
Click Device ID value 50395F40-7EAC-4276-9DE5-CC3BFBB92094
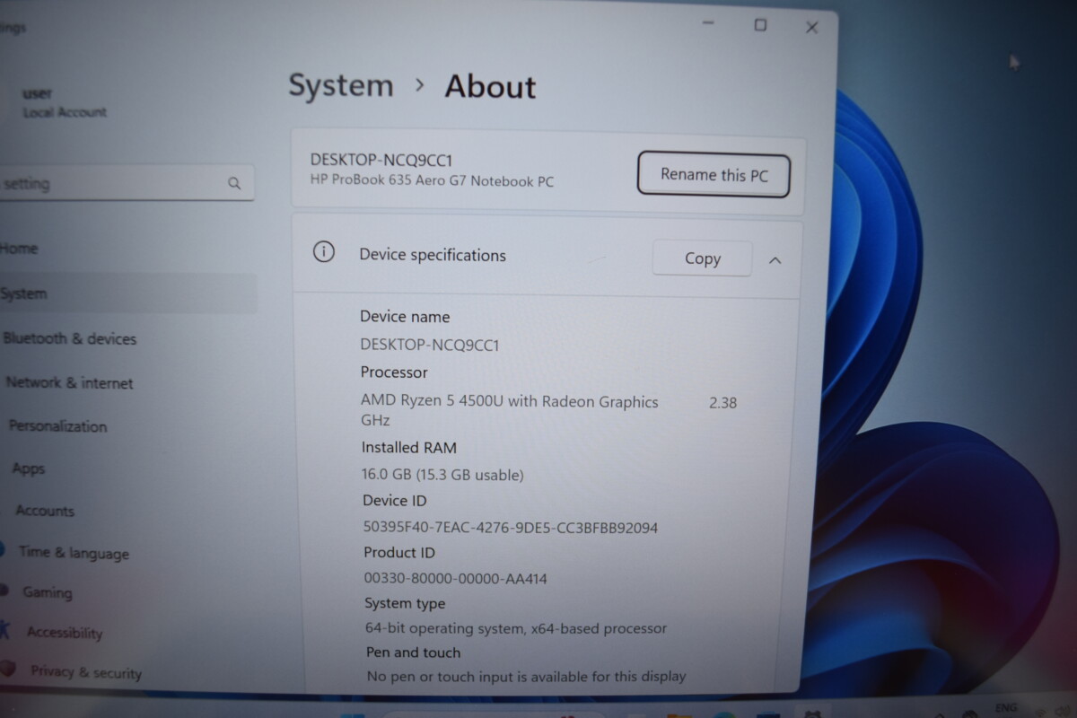point(511,528)
